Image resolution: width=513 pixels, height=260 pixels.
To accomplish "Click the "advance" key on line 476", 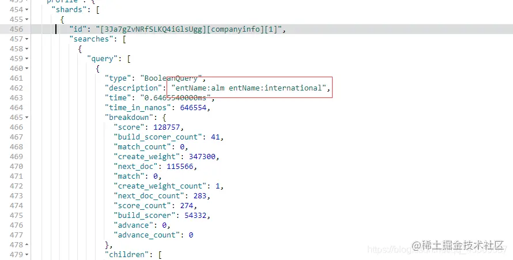I will point(133,225).
